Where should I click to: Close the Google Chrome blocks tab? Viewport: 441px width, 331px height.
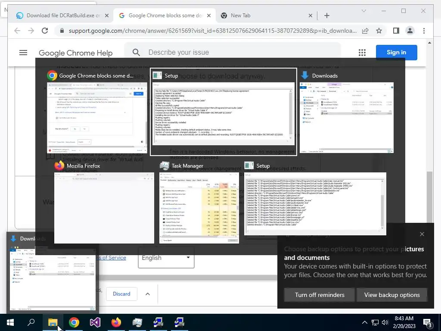tap(209, 16)
